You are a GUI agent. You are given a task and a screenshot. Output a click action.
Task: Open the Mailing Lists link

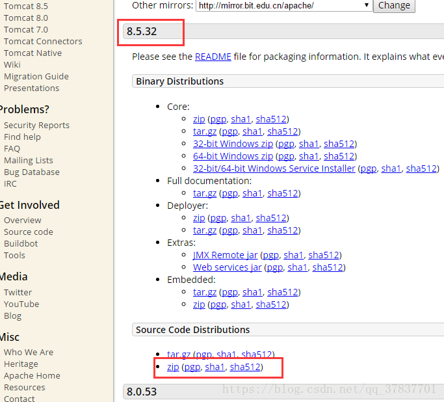pos(29,161)
